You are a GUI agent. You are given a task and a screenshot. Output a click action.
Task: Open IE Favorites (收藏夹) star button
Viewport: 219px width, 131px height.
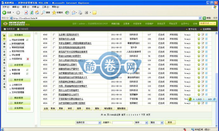pyautogui.click(x=57, y=13)
